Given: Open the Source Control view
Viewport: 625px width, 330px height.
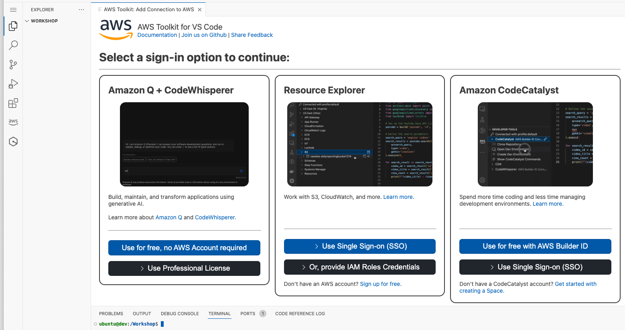Looking at the screenshot, I should pyautogui.click(x=13, y=64).
